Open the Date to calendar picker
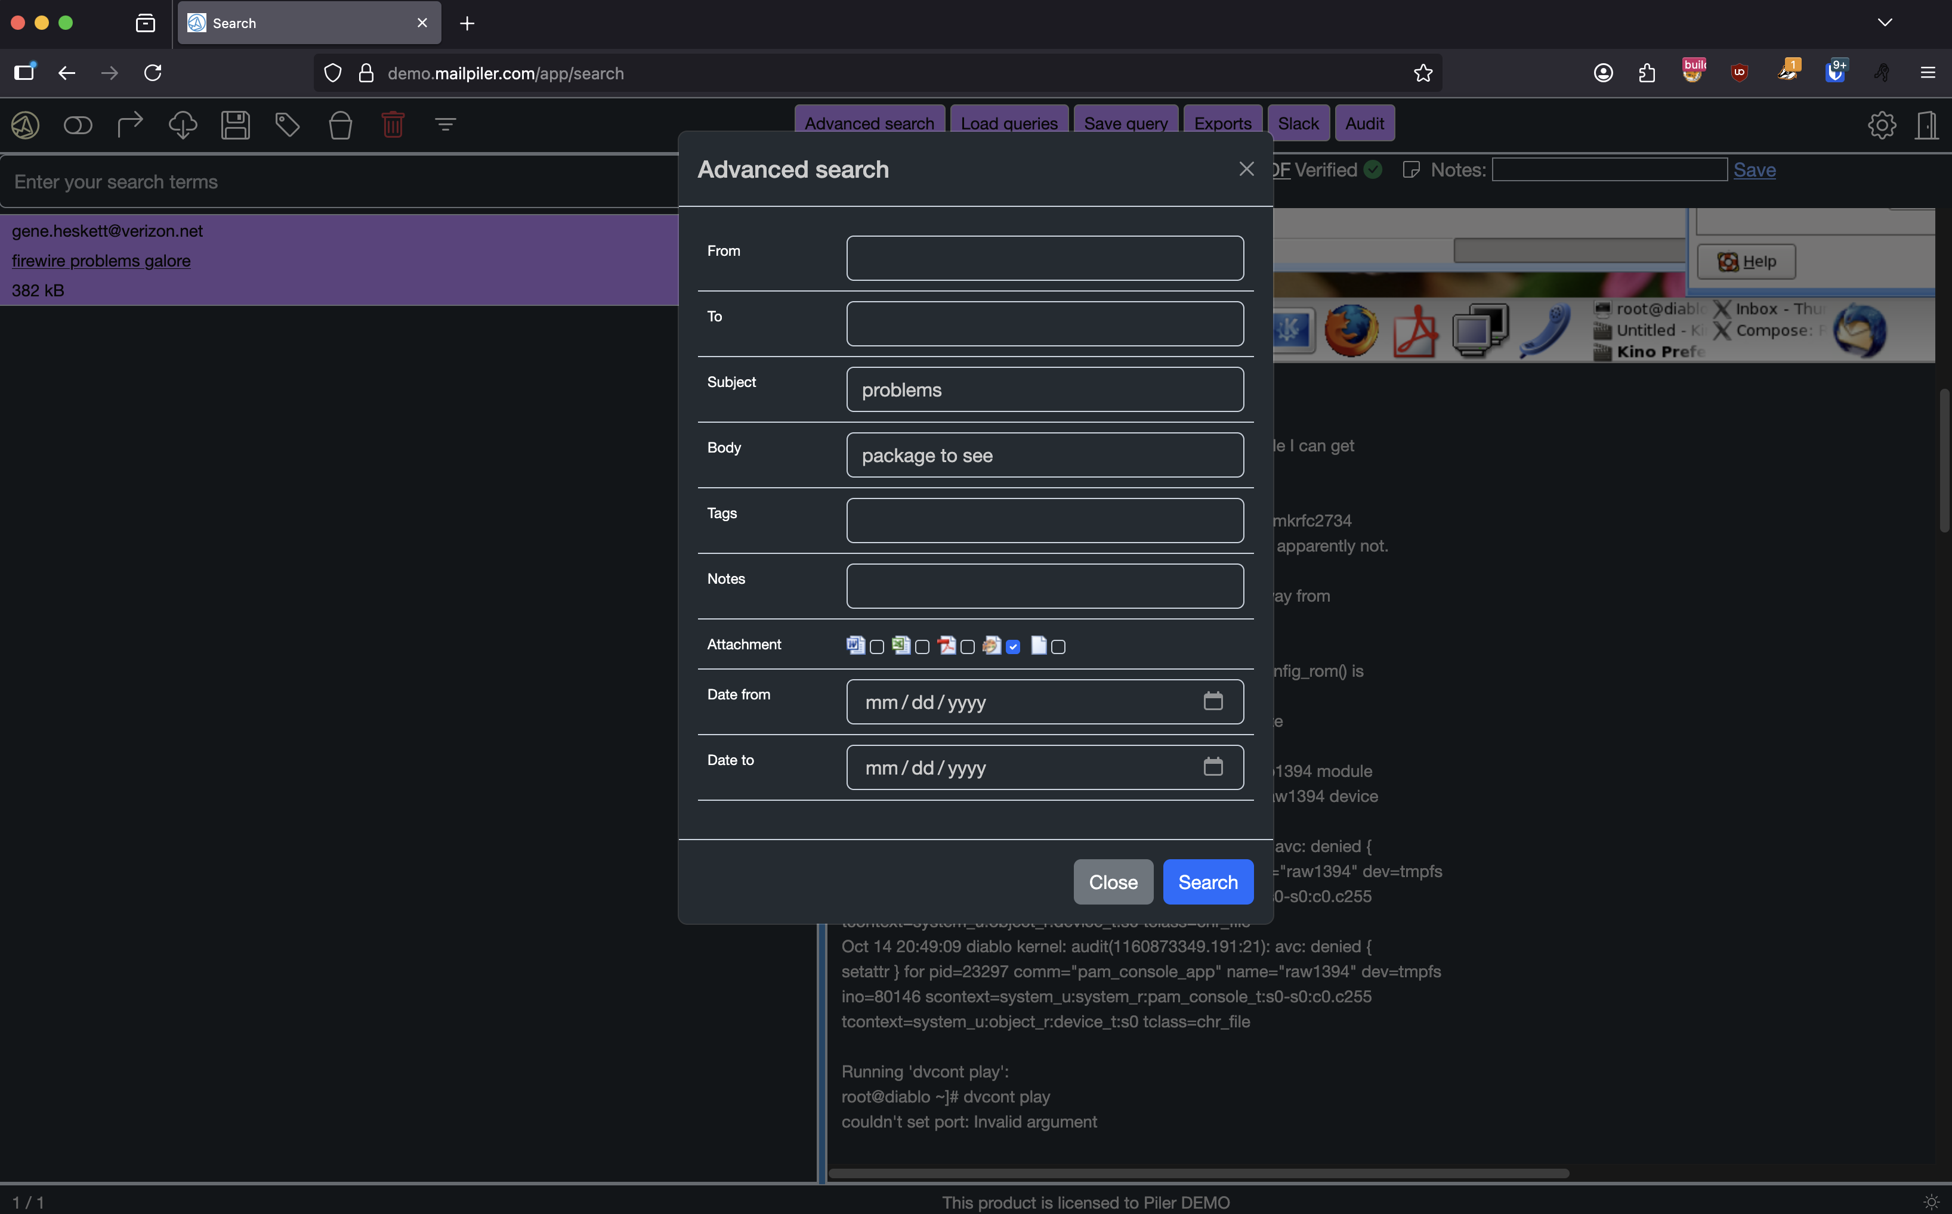Viewport: 1952px width, 1214px height. pyautogui.click(x=1213, y=767)
